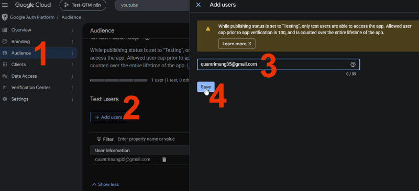Click the Settings gear icon

tap(5, 99)
